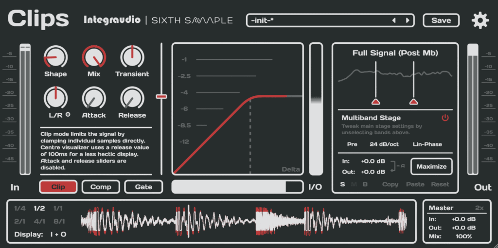Open the -init- preset dropdown
Viewport: 498px width, 248px height.
321,20
